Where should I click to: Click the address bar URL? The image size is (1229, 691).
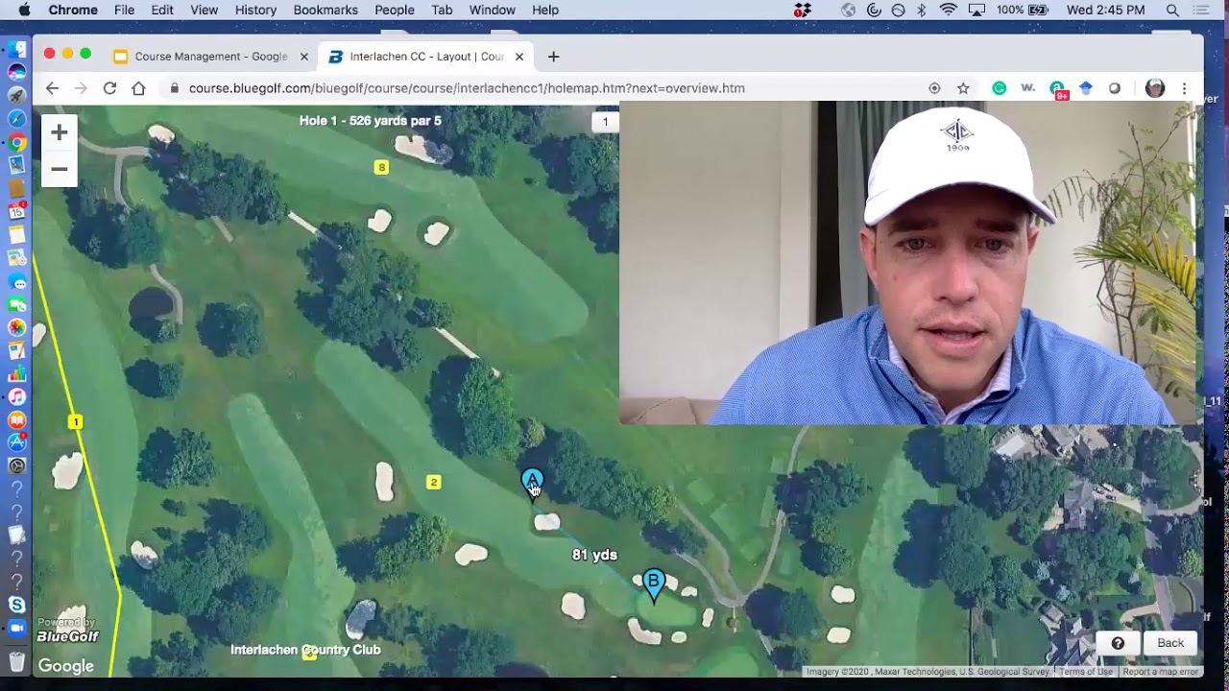click(467, 88)
